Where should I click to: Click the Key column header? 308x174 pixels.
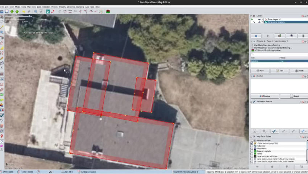click(265, 58)
